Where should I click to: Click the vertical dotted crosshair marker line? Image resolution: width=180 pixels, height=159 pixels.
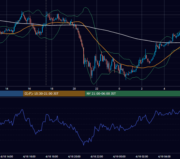pyautogui.click(x=46, y=42)
